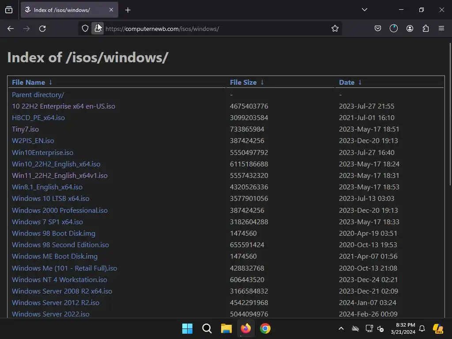
Task: Open tracking protection shield icon
Action: pos(85,29)
